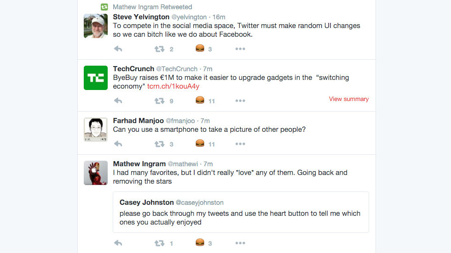The image size is (451, 253).
Task: Retweet Steve Yelvington's tweet
Action: pyautogui.click(x=159, y=49)
